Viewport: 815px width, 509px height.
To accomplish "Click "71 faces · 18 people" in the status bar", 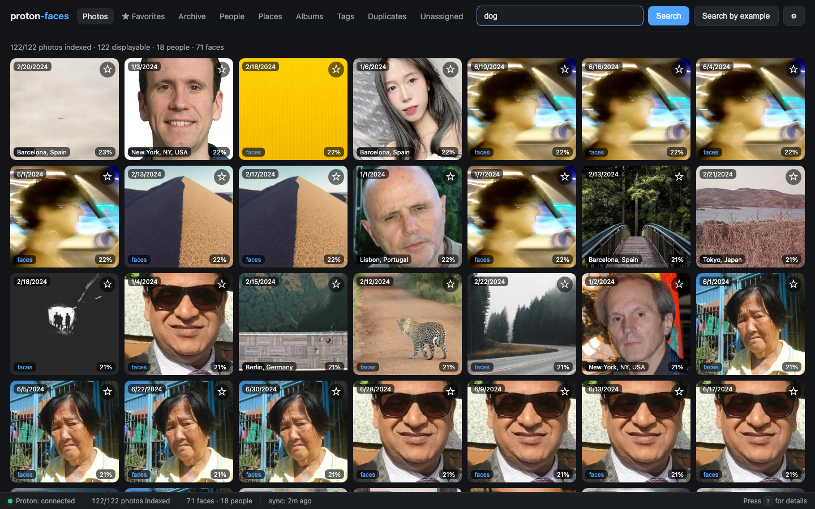I will [220, 501].
